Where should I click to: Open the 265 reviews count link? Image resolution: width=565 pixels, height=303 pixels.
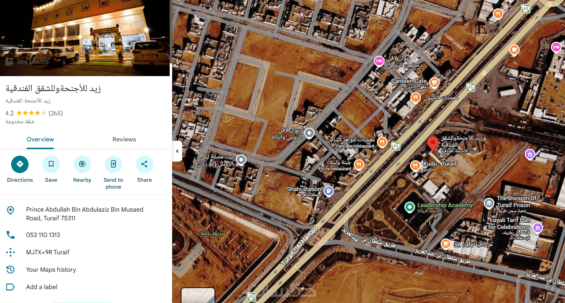coord(56,113)
